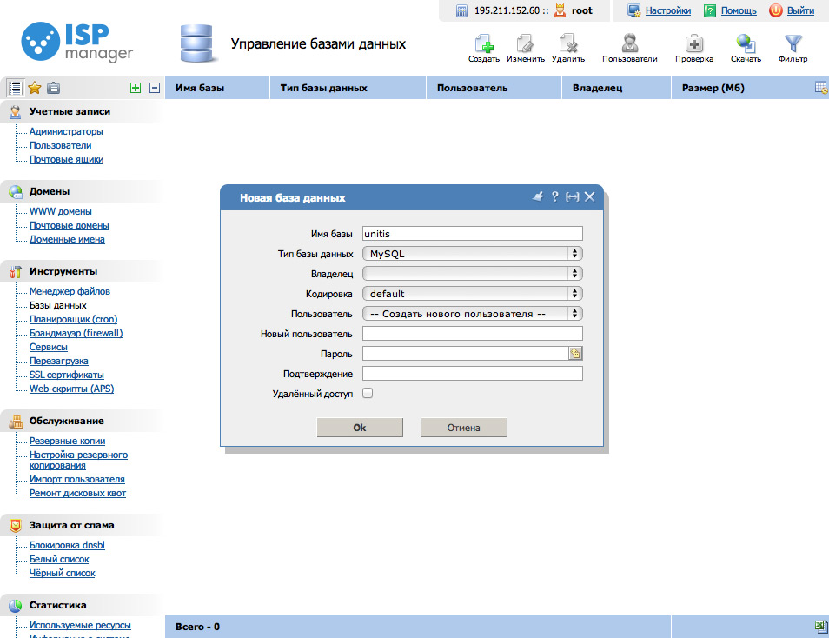Collapse all sidebar menu sections
The width and height of the screenshot is (829, 638).
(x=155, y=88)
